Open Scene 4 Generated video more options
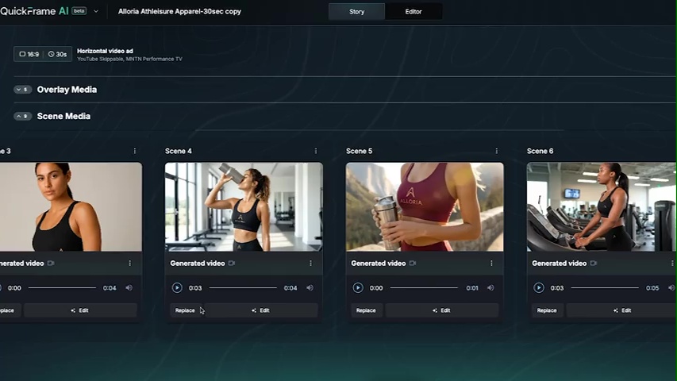 310,264
